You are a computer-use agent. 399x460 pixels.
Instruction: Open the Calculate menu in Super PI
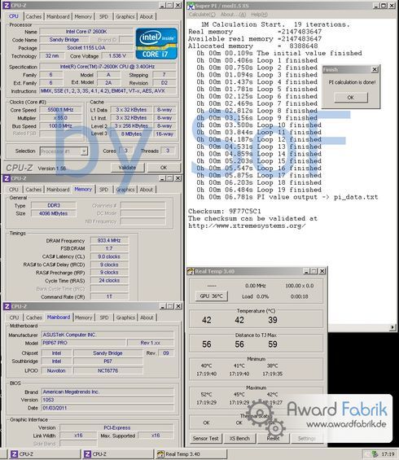pyautogui.click(x=202, y=15)
